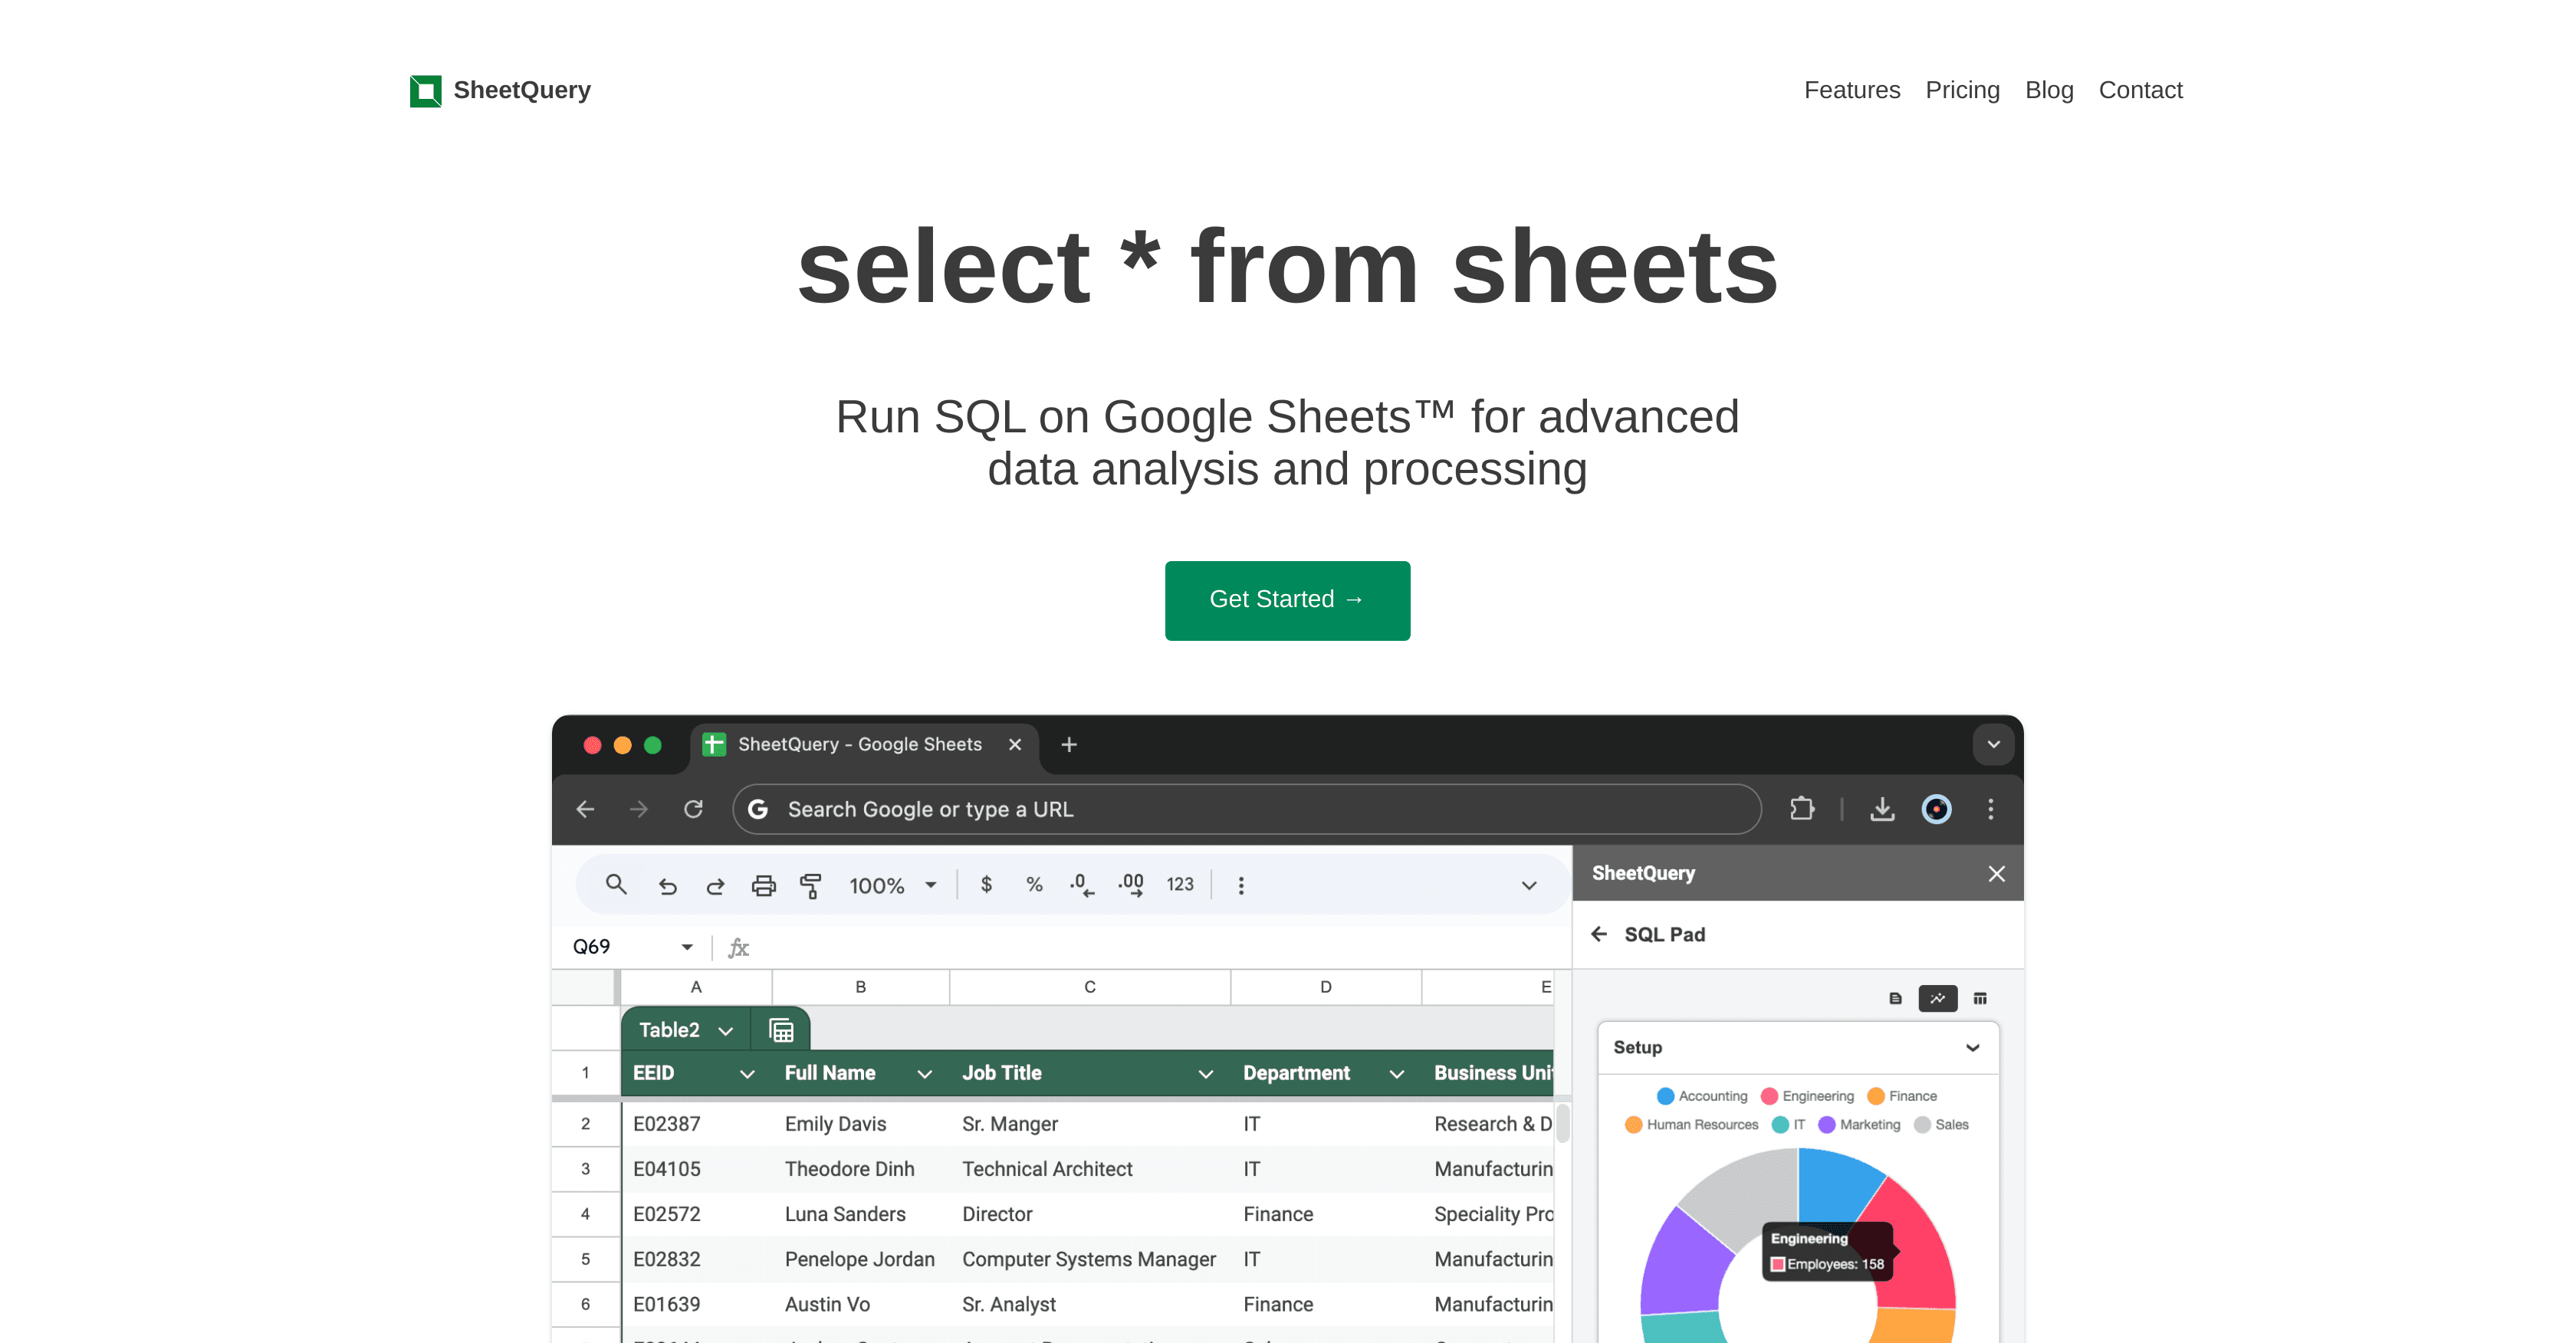Image resolution: width=2576 pixels, height=1343 pixels.
Task: Open the chart view icon in SheetQuery panel
Action: 1937,998
